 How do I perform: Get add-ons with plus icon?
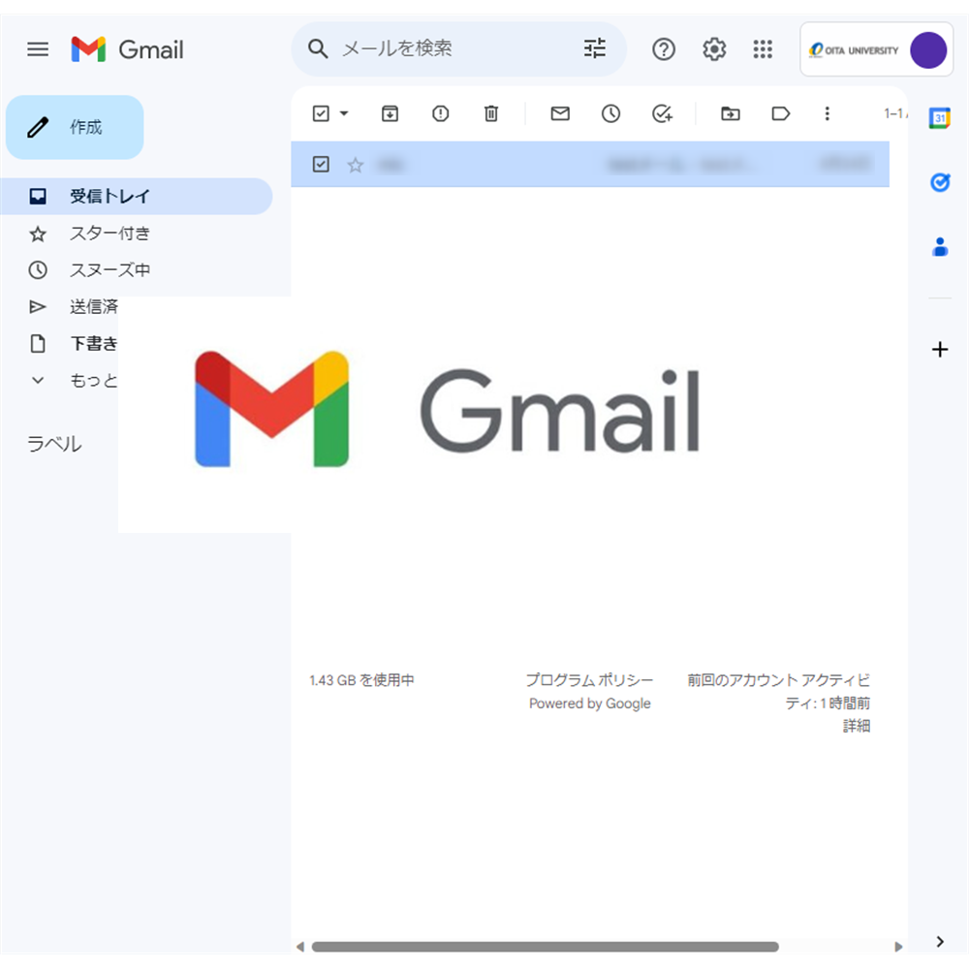(x=940, y=349)
